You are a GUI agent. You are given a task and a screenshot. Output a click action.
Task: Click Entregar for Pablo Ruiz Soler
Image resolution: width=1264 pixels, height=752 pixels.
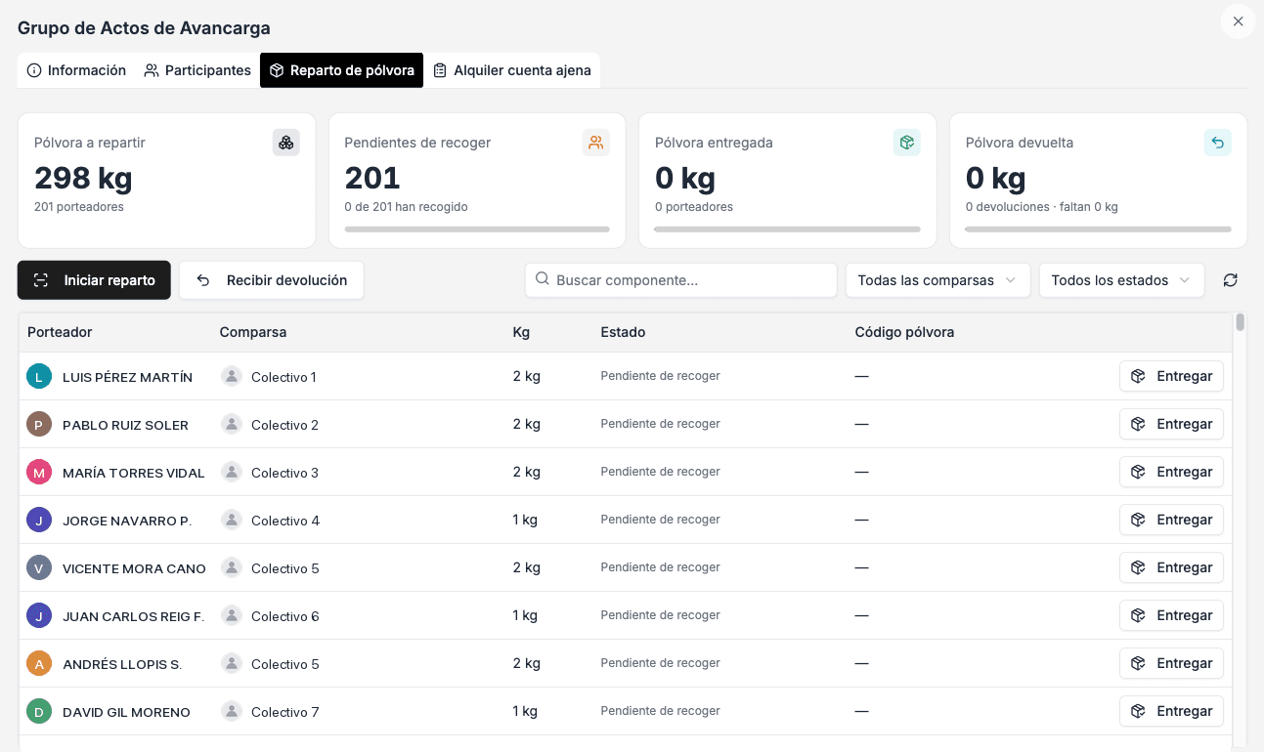(x=1171, y=424)
